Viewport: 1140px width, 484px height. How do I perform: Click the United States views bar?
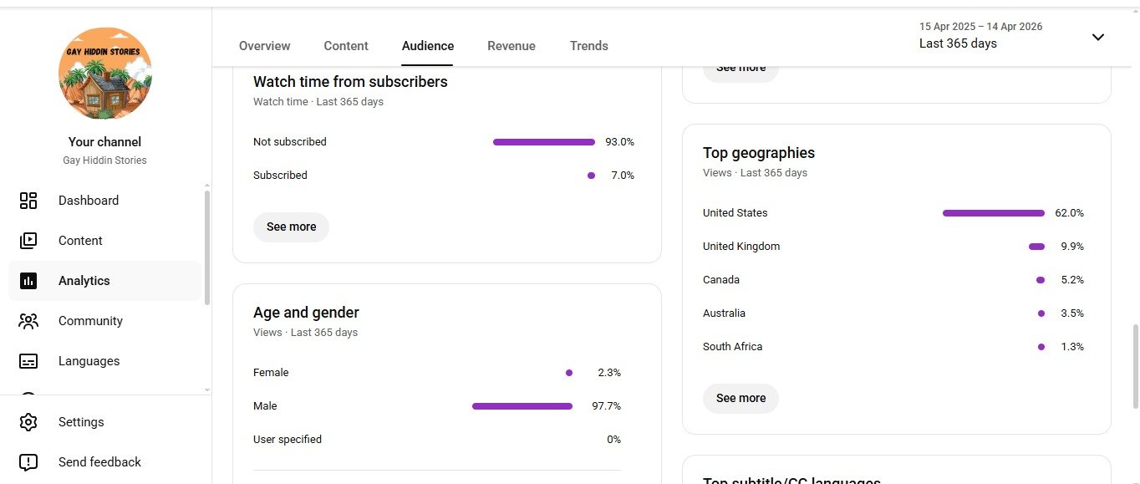pyautogui.click(x=994, y=213)
